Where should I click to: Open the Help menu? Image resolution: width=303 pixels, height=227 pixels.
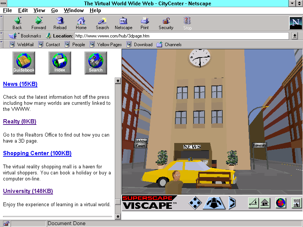coord(95,11)
